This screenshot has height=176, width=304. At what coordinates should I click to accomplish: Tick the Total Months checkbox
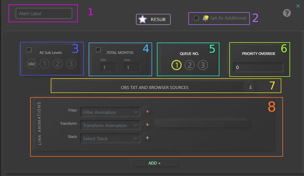tap(98, 50)
